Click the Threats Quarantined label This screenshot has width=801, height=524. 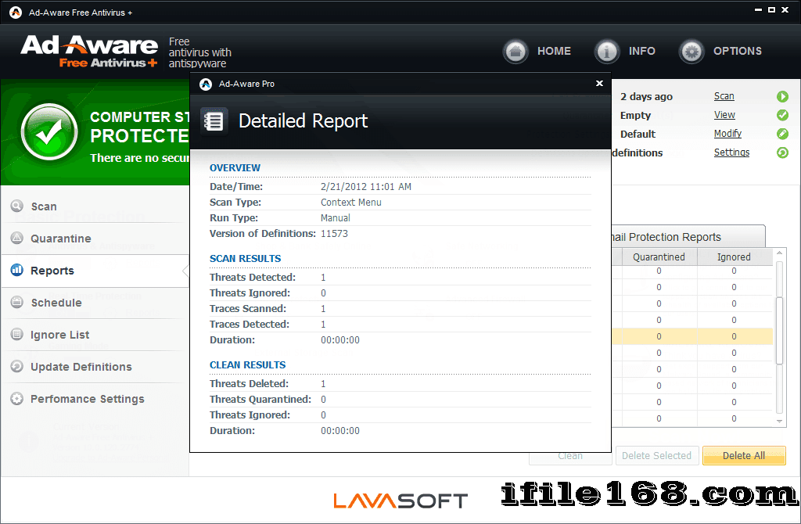(260, 400)
